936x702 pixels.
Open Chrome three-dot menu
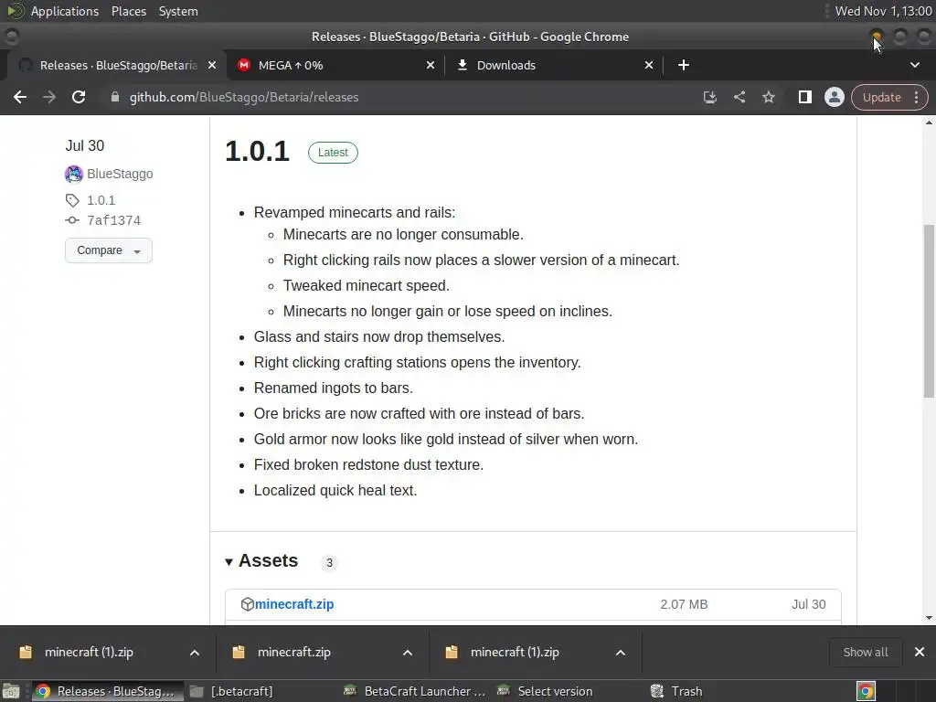[916, 97]
